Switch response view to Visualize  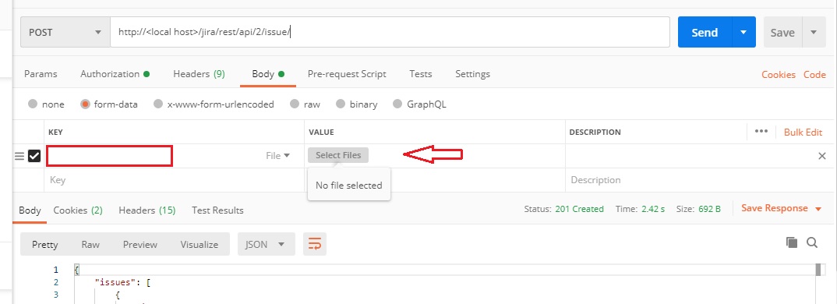[199, 244]
